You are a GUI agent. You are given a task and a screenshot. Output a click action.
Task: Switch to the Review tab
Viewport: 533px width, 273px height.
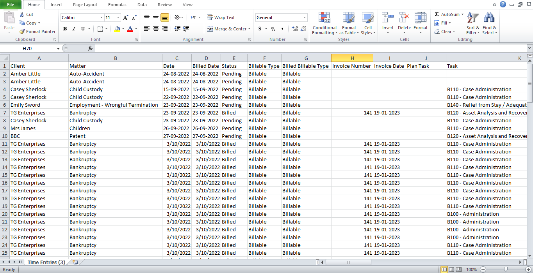[165, 5]
